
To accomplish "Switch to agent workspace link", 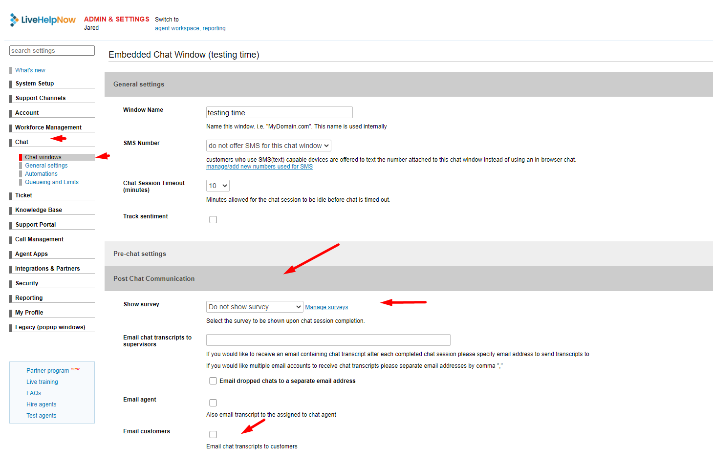I will click(177, 28).
